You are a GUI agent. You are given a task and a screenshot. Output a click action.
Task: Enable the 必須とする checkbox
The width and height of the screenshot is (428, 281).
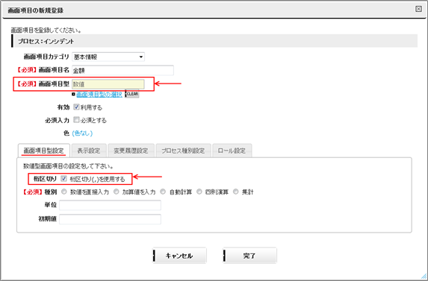tap(76, 120)
